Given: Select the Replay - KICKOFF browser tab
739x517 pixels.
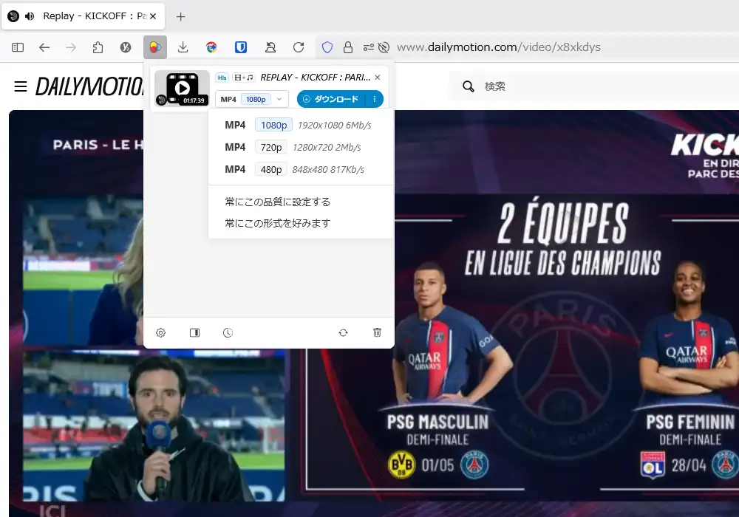Looking at the screenshot, I should pyautogui.click(x=84, y=16).
